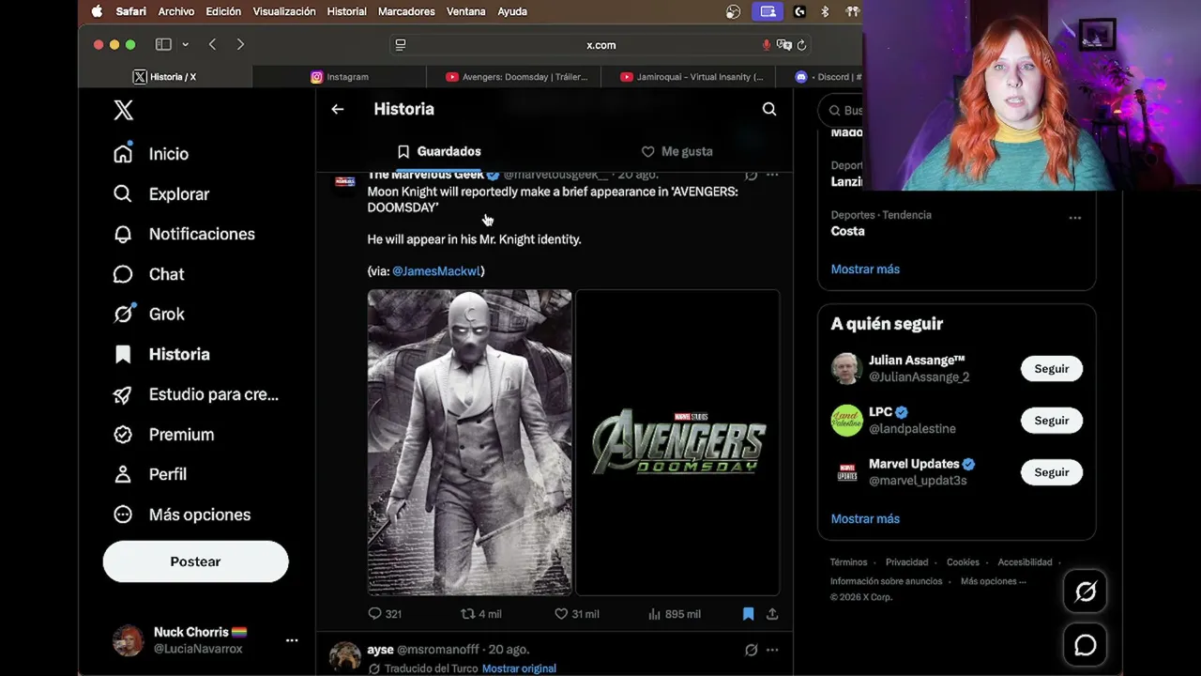Like the post with 31 mil likes
Image resolution: width=1201 pixels, height=676 pixels.
576,614
